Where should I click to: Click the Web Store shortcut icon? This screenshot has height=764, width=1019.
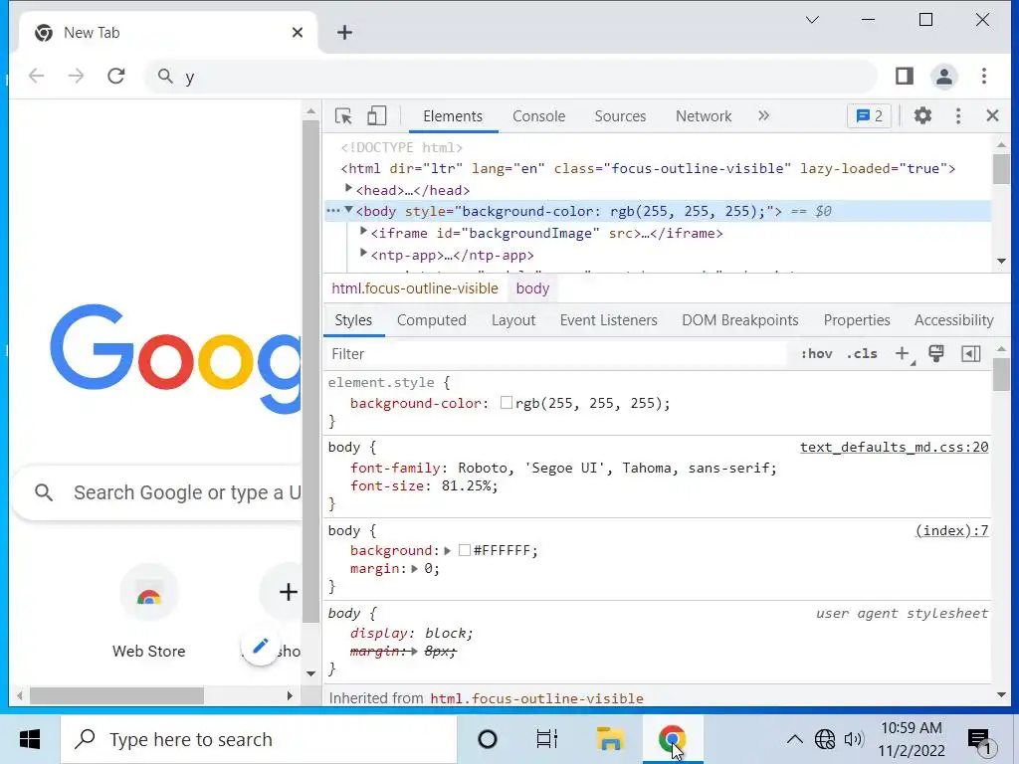tap(149, 593)
